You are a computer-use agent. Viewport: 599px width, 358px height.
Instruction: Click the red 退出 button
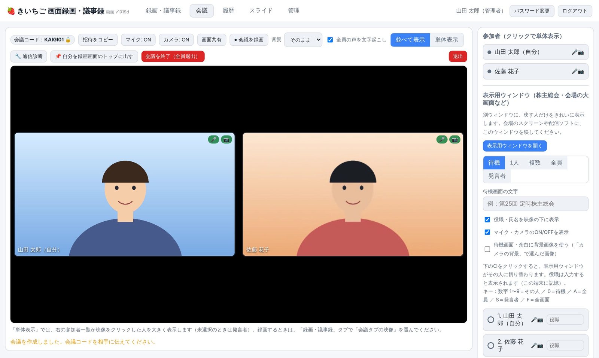[458, 56]
